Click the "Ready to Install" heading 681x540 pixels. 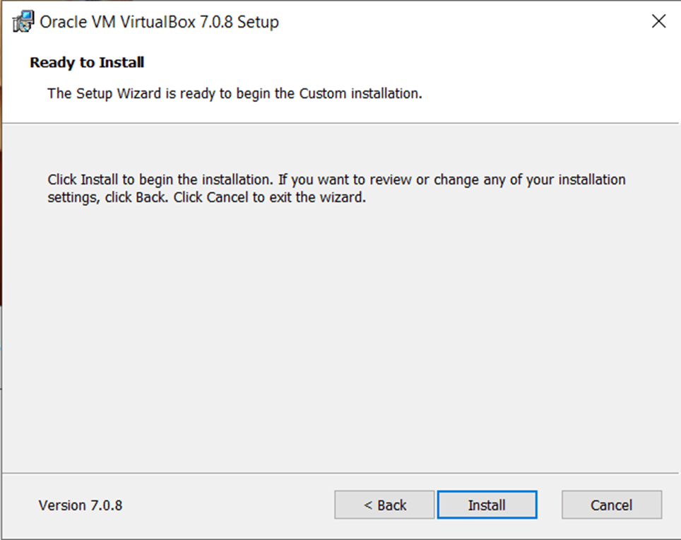pyautogui.click(x=87, y=62)
